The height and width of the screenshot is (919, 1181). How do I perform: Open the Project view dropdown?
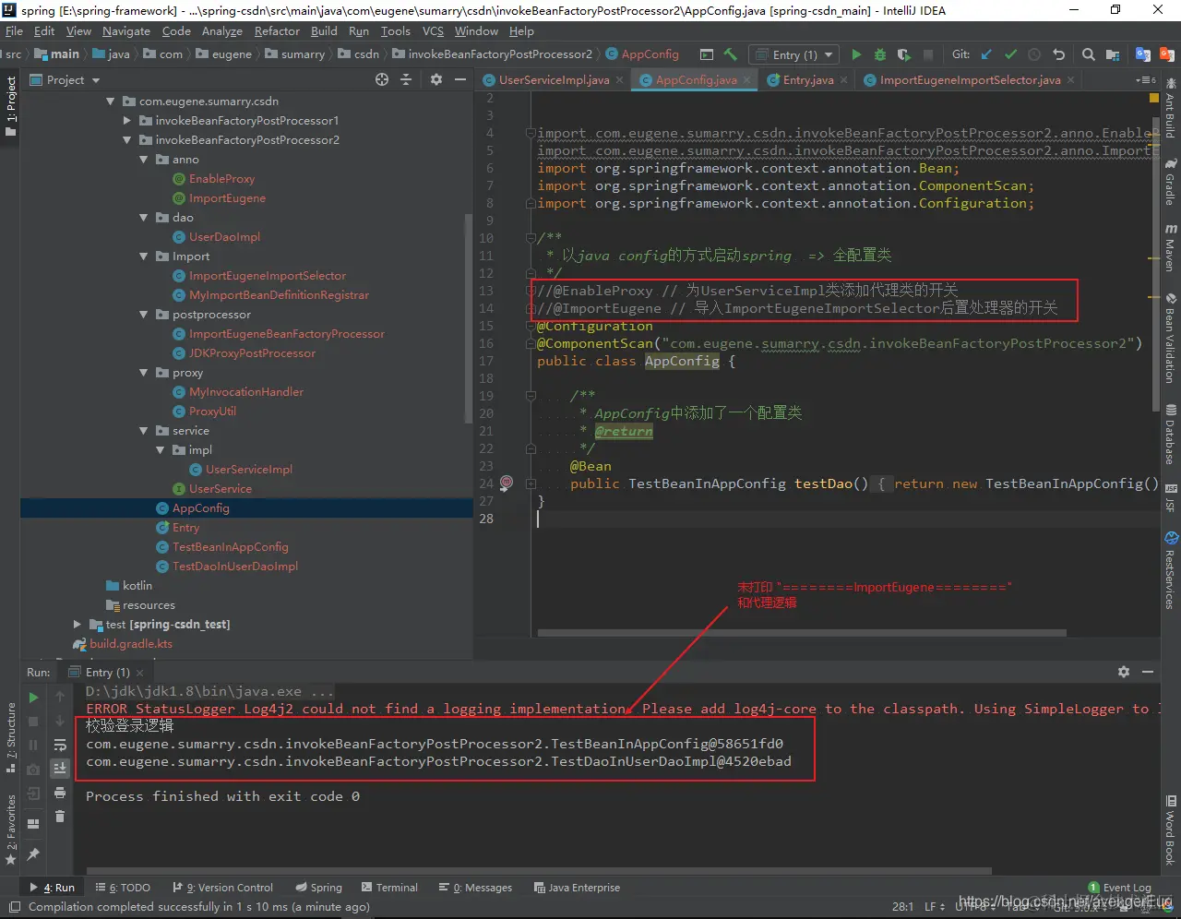tap(65, 80)
